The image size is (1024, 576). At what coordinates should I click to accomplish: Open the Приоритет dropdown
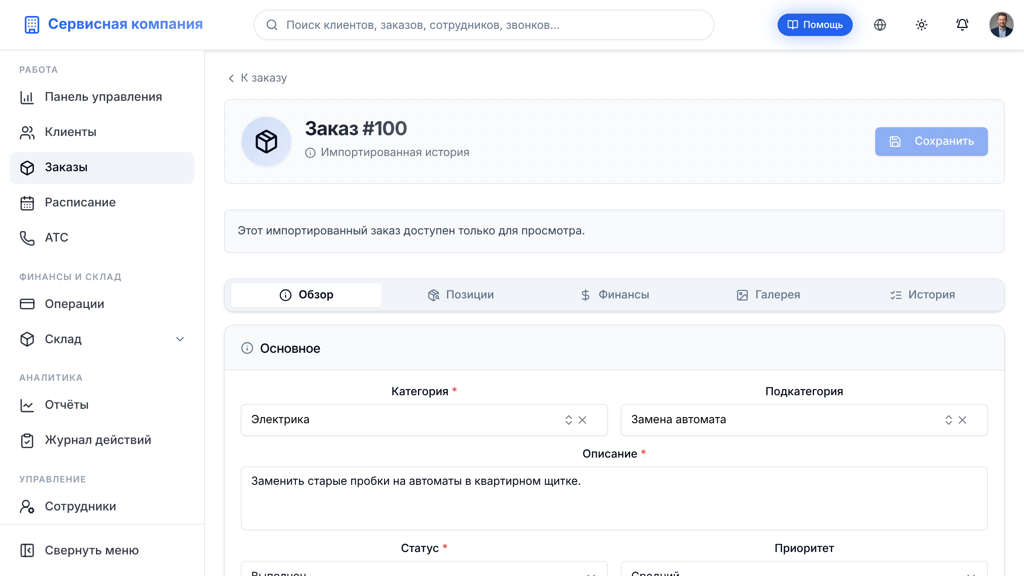(804, 569)
